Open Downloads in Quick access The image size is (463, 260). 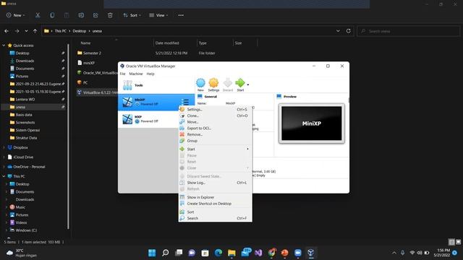(x=25, y=61)
